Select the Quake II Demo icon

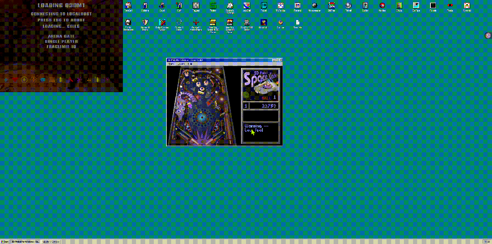point(179,25)
